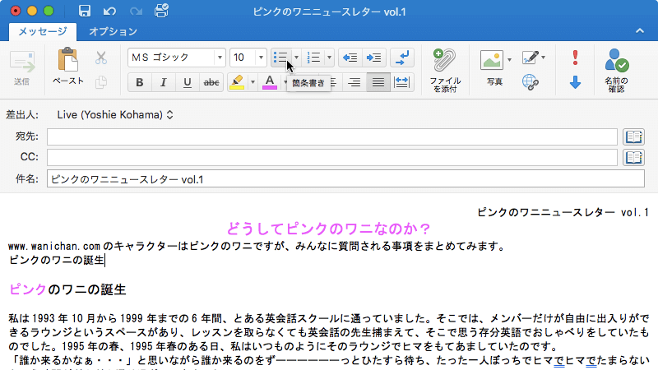This screenshot has width=658, height=370.
Task: Change sender Live (Yoshie Kohama)
Action: tap(115, 114)
